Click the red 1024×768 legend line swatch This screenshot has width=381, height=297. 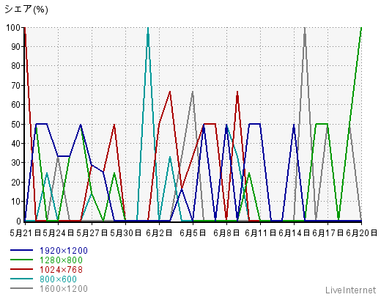tap(21, 269)
